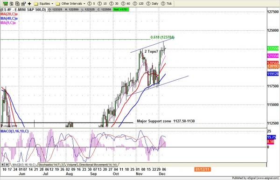Click the 127500 price axis label

[273, 12]
